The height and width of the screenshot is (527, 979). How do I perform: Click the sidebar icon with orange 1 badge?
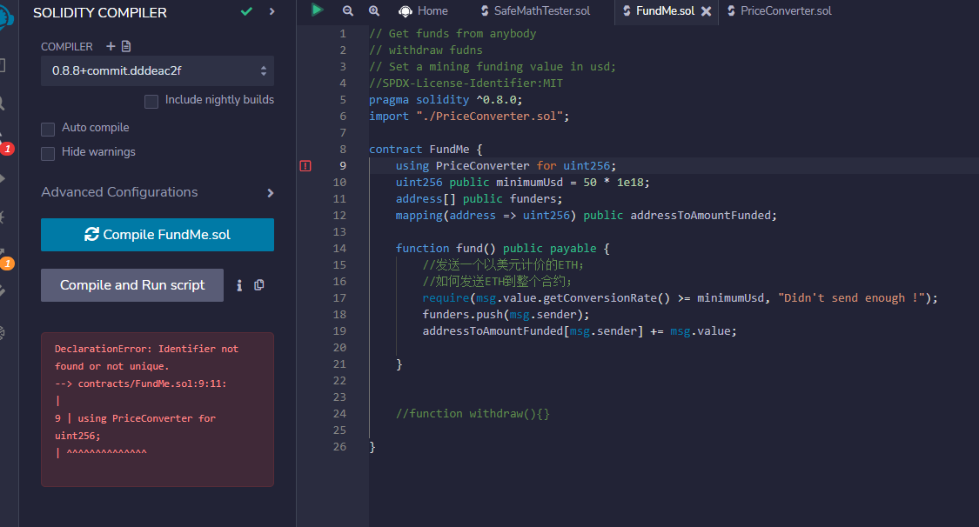click(x=5, y=258)
